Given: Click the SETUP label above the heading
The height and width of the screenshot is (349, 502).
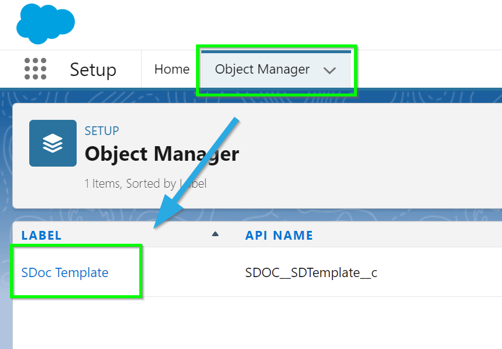Looking at the screenshot, I should pos(102,131).
